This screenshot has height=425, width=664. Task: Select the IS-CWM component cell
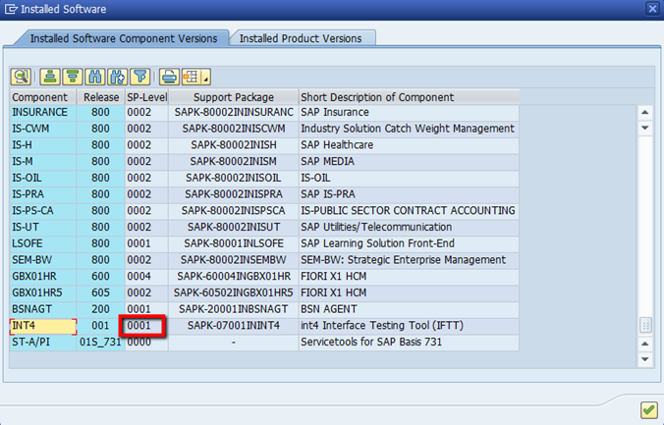[43, 129]
